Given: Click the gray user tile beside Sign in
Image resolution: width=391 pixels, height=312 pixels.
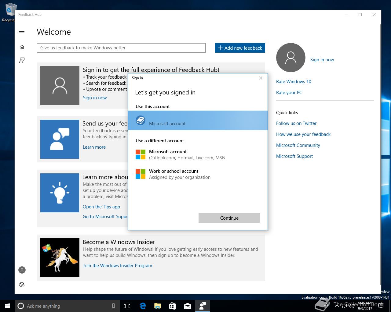Looking at the screenshot, I should [60, 86].
